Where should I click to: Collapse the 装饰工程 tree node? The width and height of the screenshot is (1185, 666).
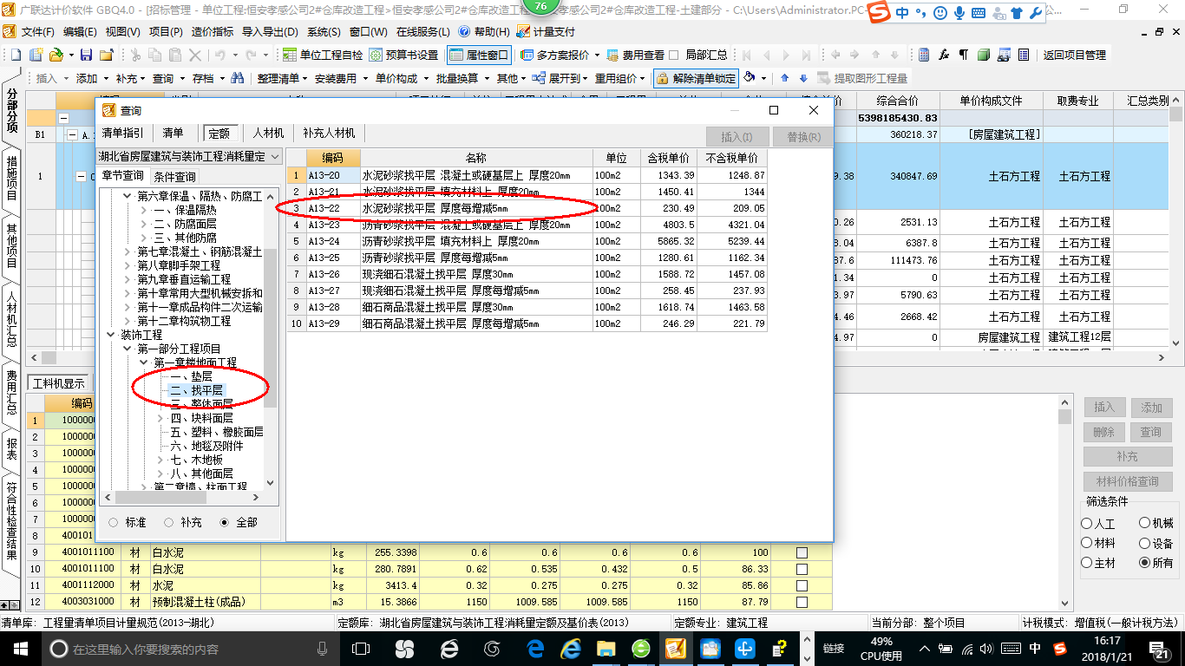click(x=110, y=335)
